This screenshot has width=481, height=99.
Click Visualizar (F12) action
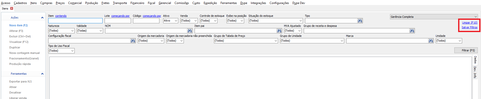19,42
